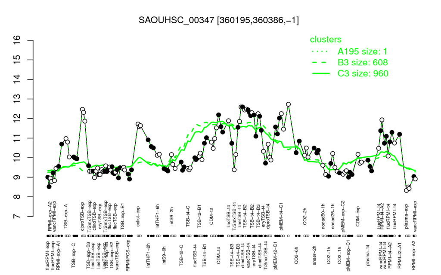Select legend entry 'A195 size: 1'
The image size is (441, 275).
click(x=362, y=52)
